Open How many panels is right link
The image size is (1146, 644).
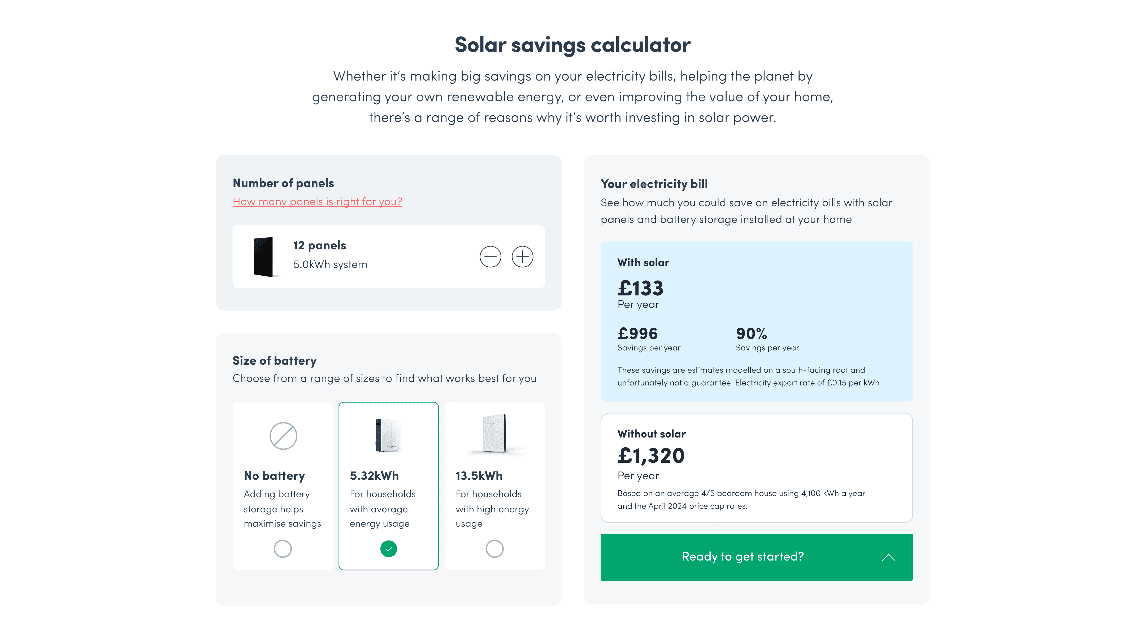(317, 201)
